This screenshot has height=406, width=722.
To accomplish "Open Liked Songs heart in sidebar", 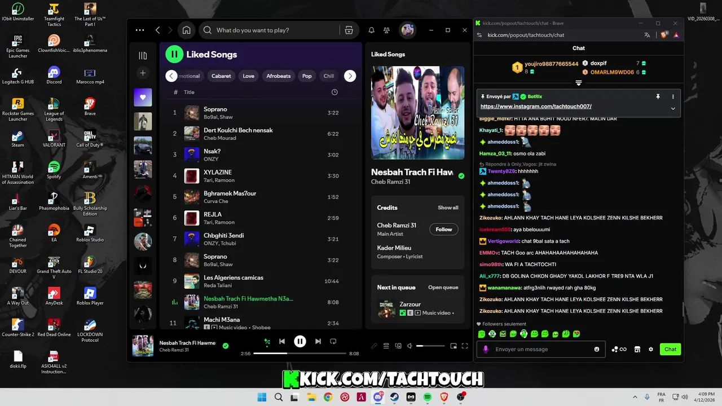I will tap(143, 97).
